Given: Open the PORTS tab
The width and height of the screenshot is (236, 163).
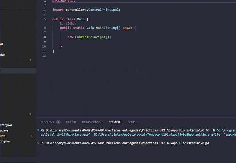Looking at the screenshot, I should pyautogui.click(x=132, y=122).
